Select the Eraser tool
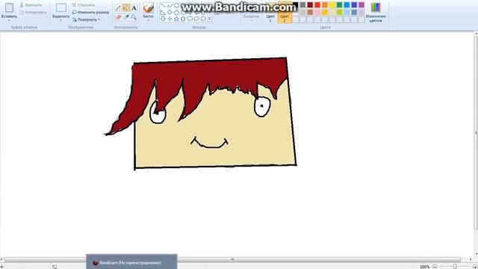Viewport: 478px width, 269px height. click(x=118, y=17)
